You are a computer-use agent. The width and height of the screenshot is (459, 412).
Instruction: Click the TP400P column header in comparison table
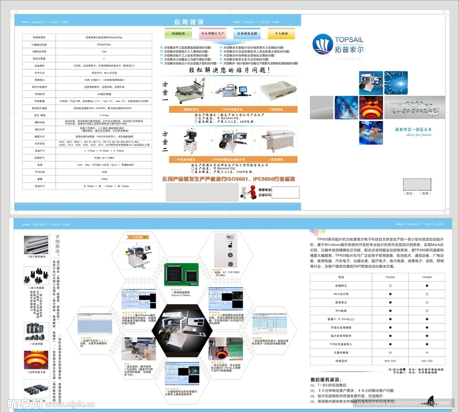point(390,277)
